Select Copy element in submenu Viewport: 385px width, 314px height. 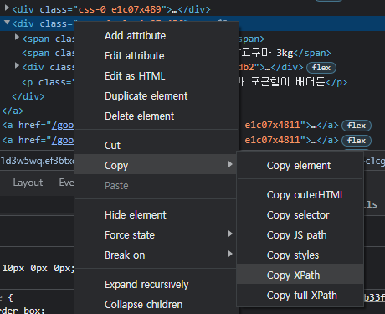[x=300, y=166]
